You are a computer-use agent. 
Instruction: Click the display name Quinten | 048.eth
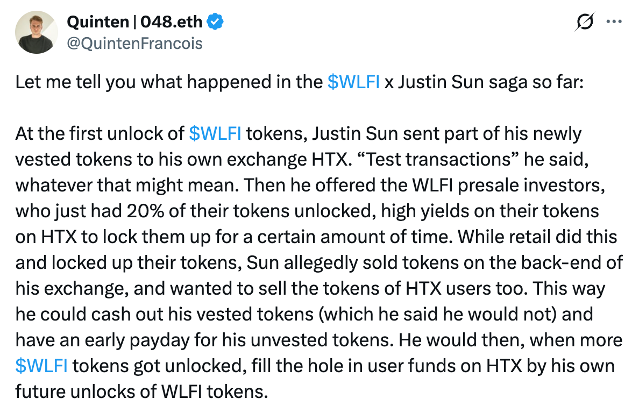coord(134,23)
